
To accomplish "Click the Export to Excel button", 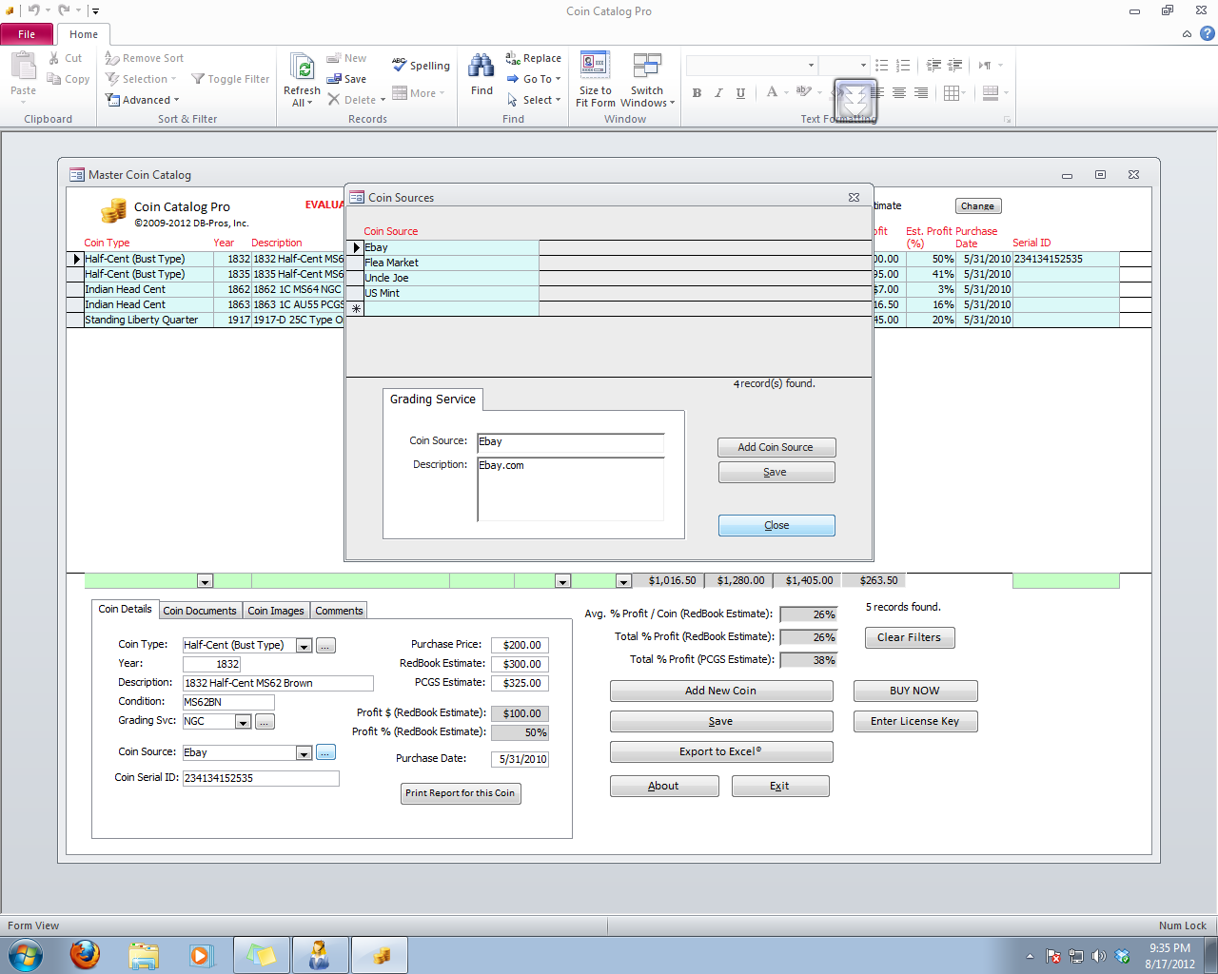I will [720, 751].
